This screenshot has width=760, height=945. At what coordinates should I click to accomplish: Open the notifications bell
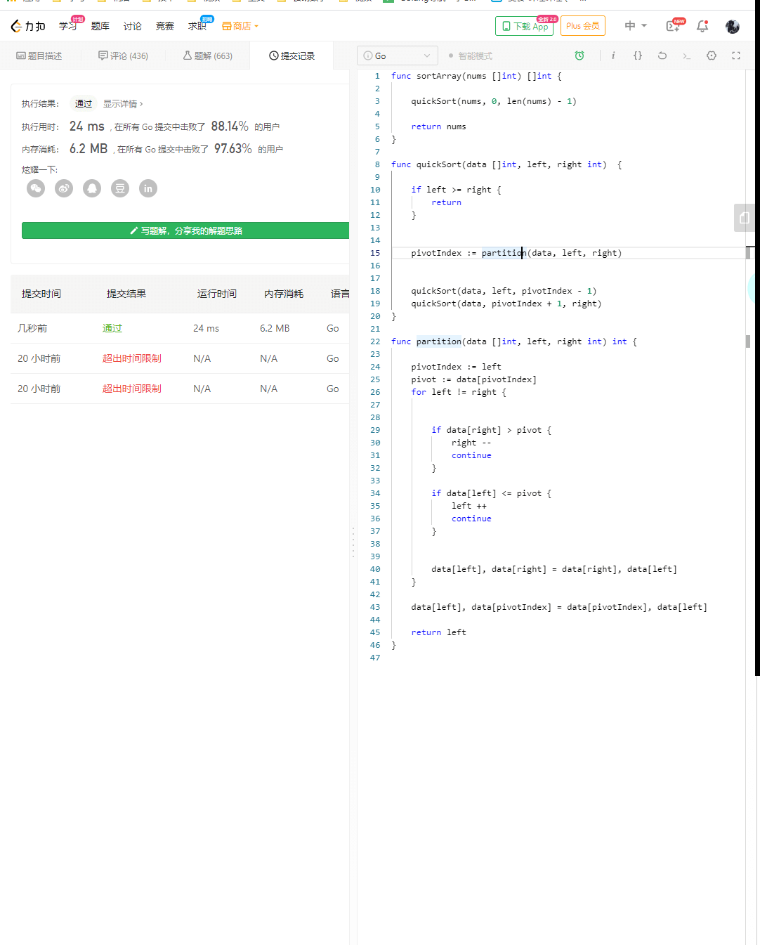tap(702, 26)
